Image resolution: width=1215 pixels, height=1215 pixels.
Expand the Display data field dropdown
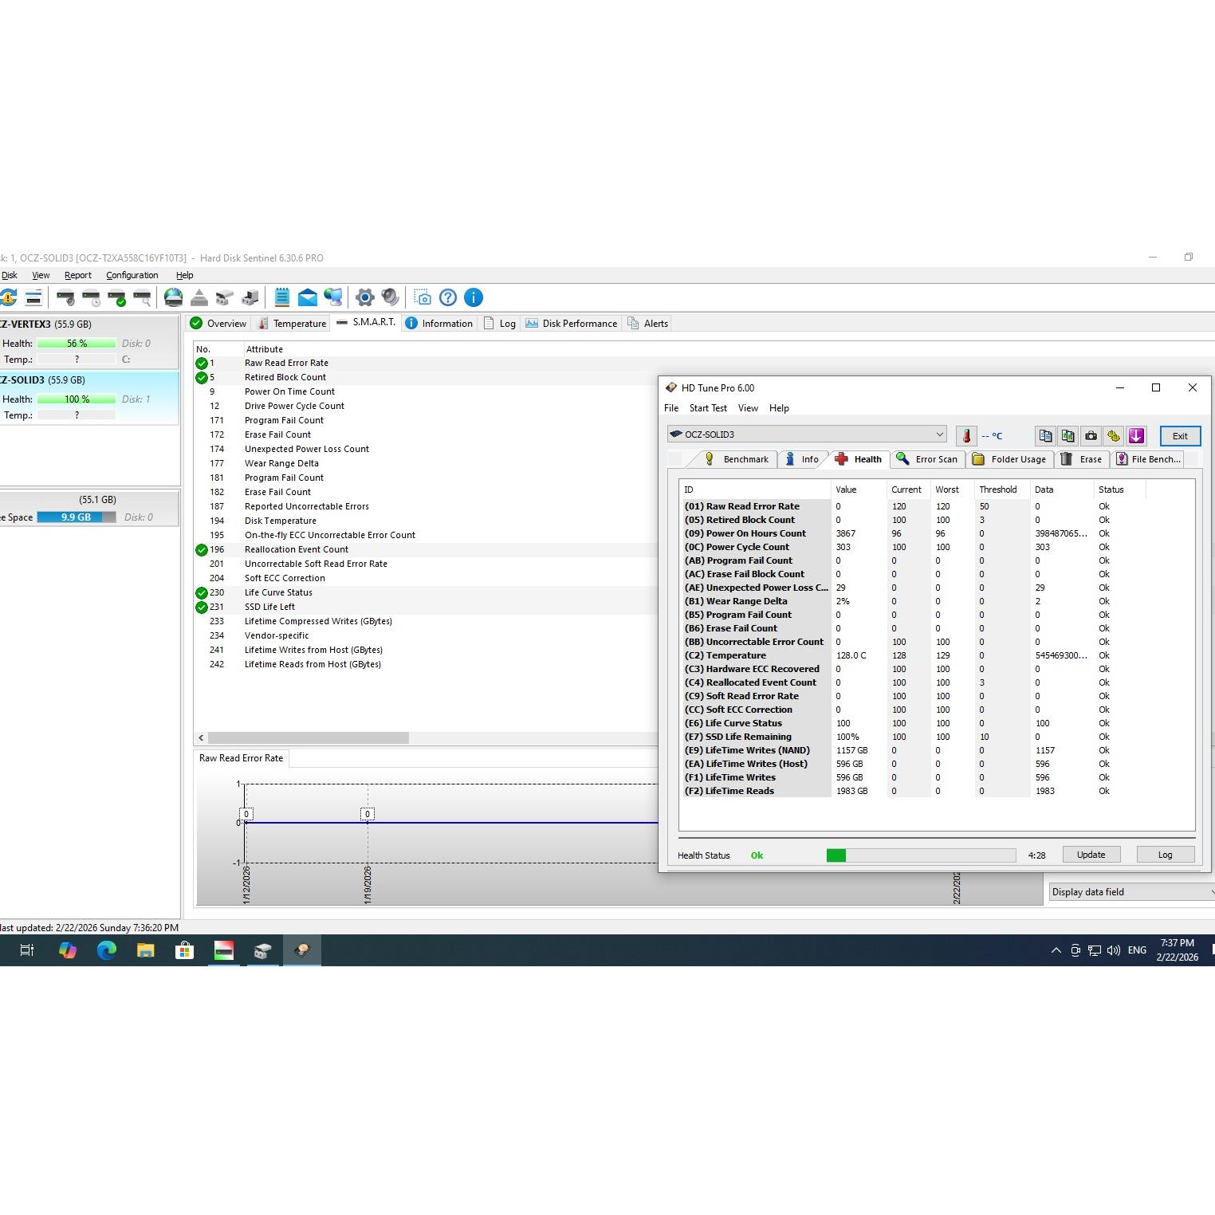click(x=1130, y=892)
